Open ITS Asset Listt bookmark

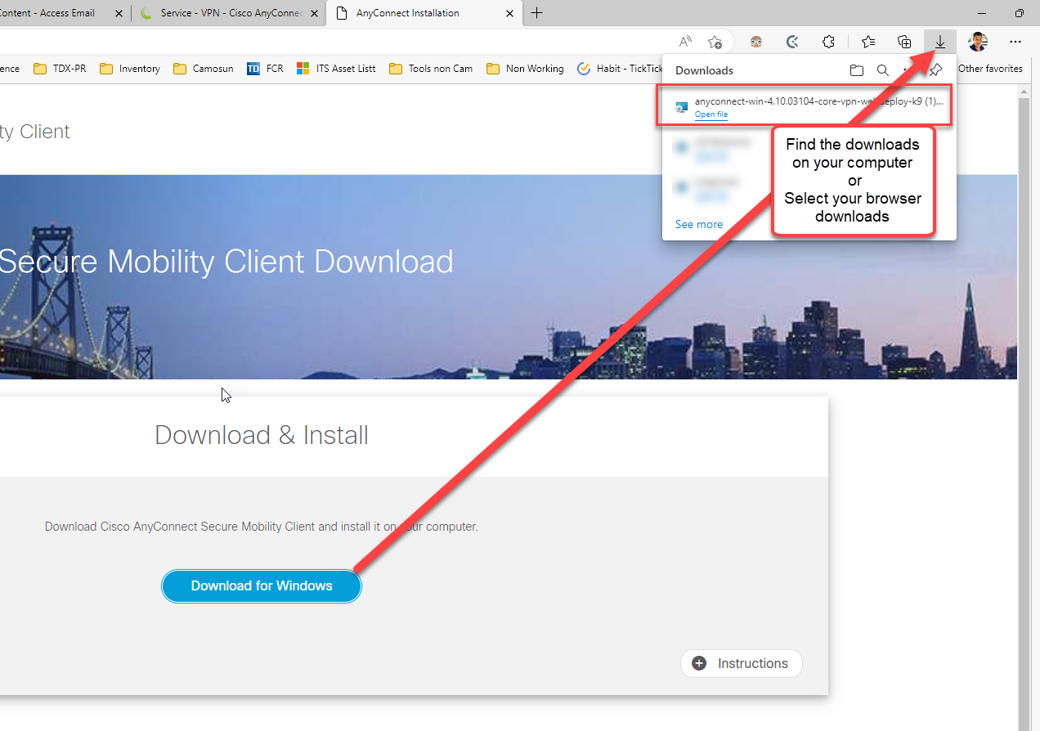[336, 69]
